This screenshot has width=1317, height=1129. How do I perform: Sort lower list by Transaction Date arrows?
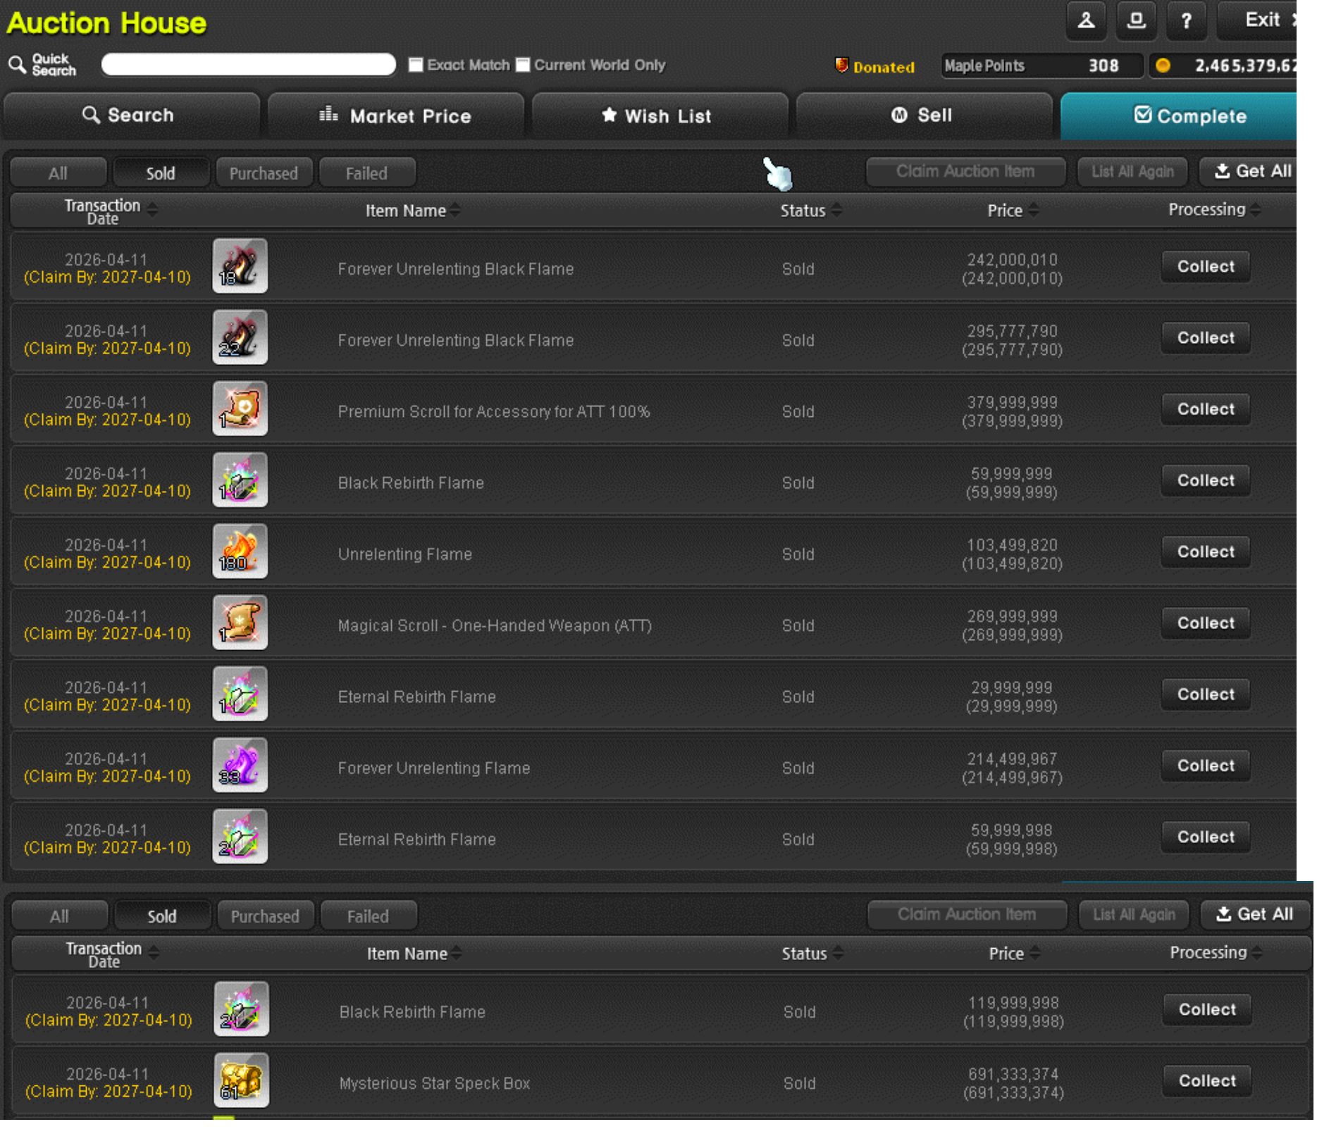tap(154, 953)
